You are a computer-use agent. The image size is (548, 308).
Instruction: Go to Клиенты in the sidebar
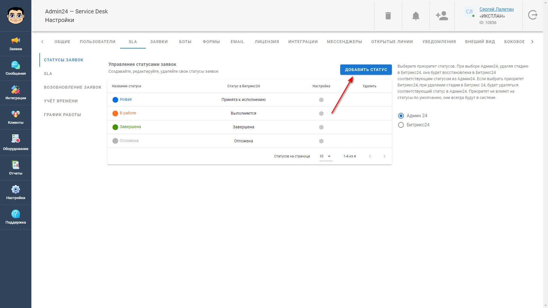pyautogui.click(x=16, y=117)
